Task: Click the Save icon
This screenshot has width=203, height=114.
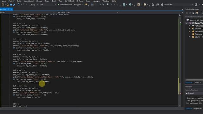Action: pos(11,4)
